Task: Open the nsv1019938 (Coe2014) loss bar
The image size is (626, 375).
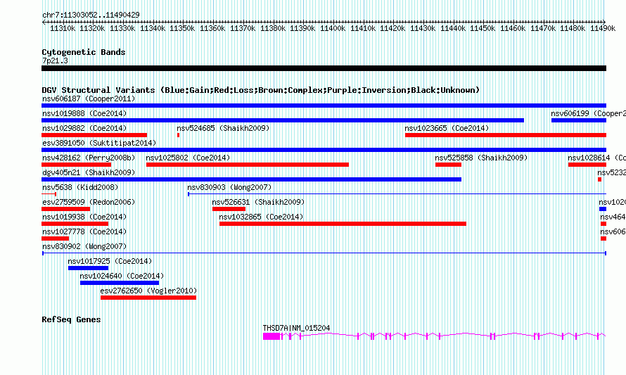Action: coord(75,224)
